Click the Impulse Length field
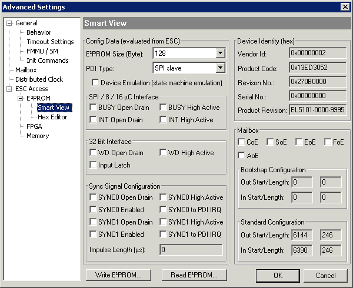 tap(191, 250)
